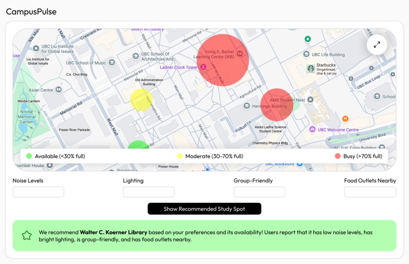Click the Nitobe Lantern label

(x=29, y=101)
